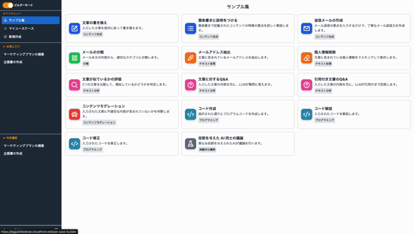The image size is (414, 234).
Task: Click テキスト分析 tag on 文章が似ているかの評価 card
Action: coord(91,90)
